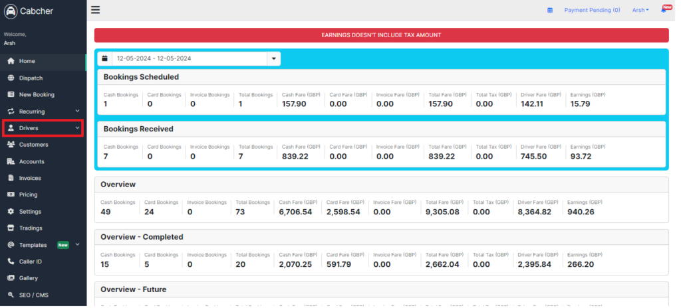681x308 pixels.
Task: Open the notifications bell icon
Action: click(664, 10)
